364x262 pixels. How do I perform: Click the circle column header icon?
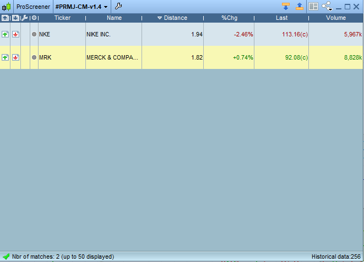coord(34,18)
